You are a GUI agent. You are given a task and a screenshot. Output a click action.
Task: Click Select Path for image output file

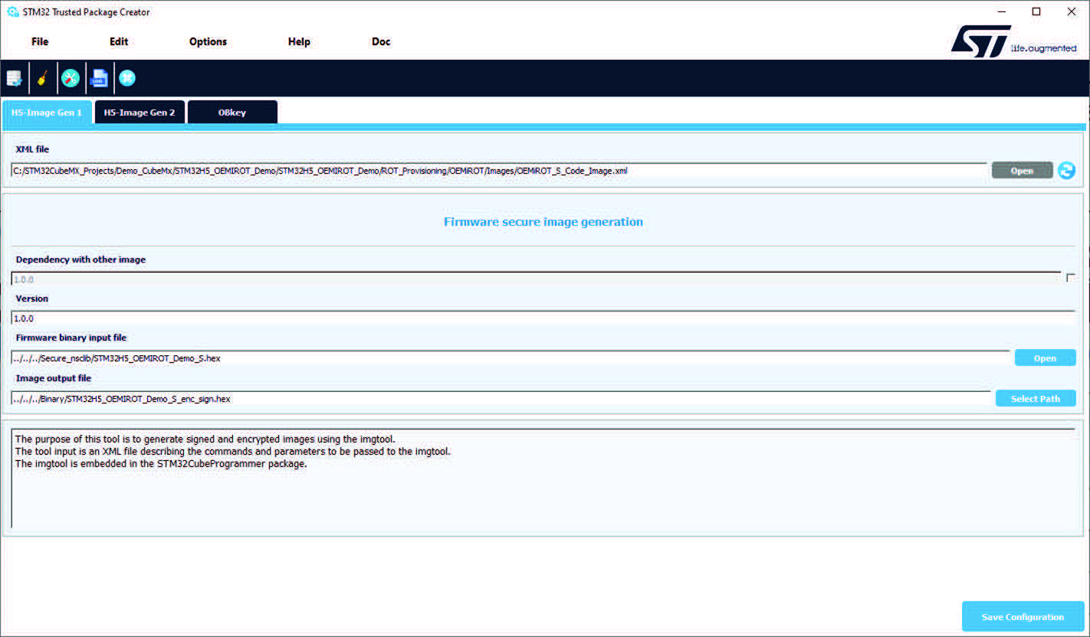coord(1036,399)
